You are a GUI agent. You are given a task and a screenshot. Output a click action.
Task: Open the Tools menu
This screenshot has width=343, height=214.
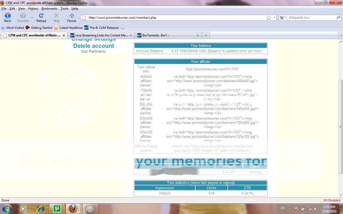click(64, 8)
